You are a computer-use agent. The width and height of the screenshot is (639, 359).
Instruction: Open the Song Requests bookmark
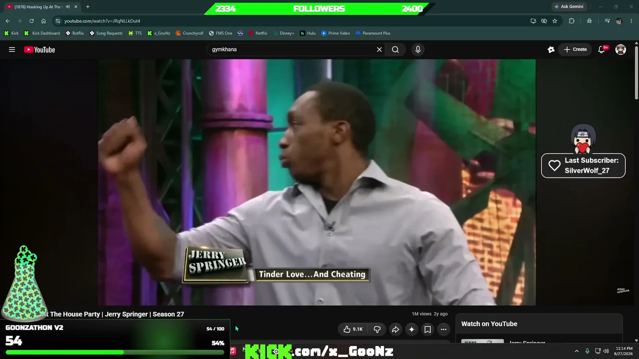coord(106,33)
